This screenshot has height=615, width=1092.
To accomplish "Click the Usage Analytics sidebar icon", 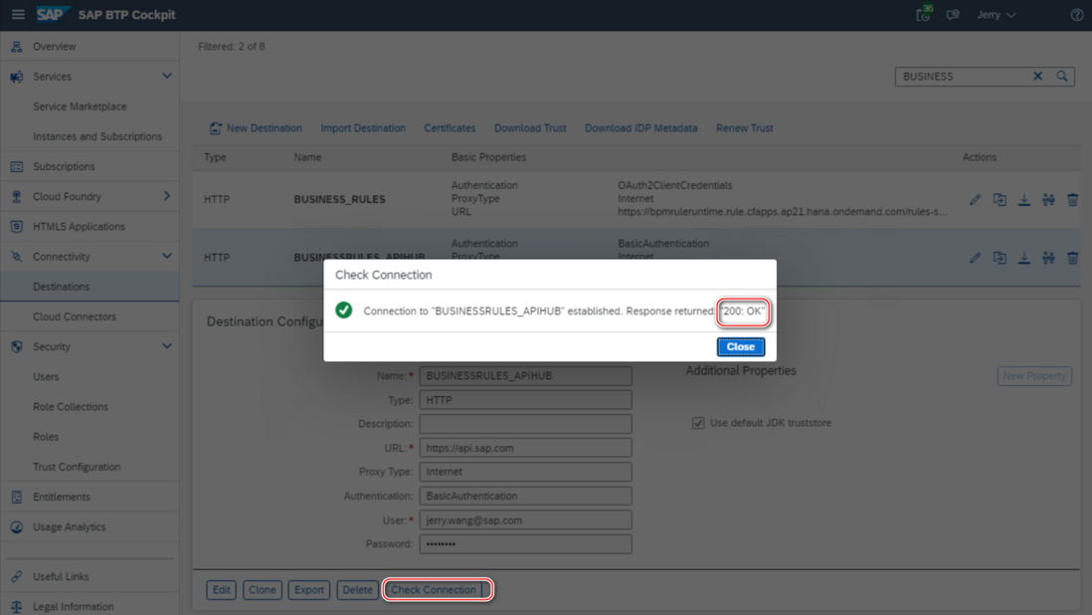I will pyautogui.click(x=17, y=526).
